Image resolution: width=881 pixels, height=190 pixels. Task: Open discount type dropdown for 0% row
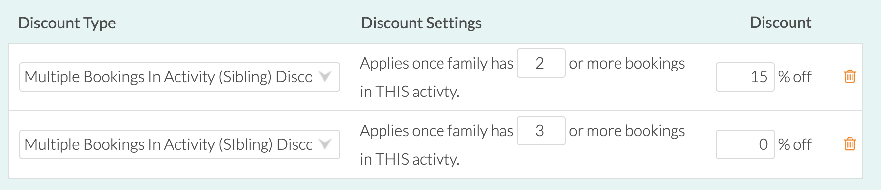click(179, 144)
